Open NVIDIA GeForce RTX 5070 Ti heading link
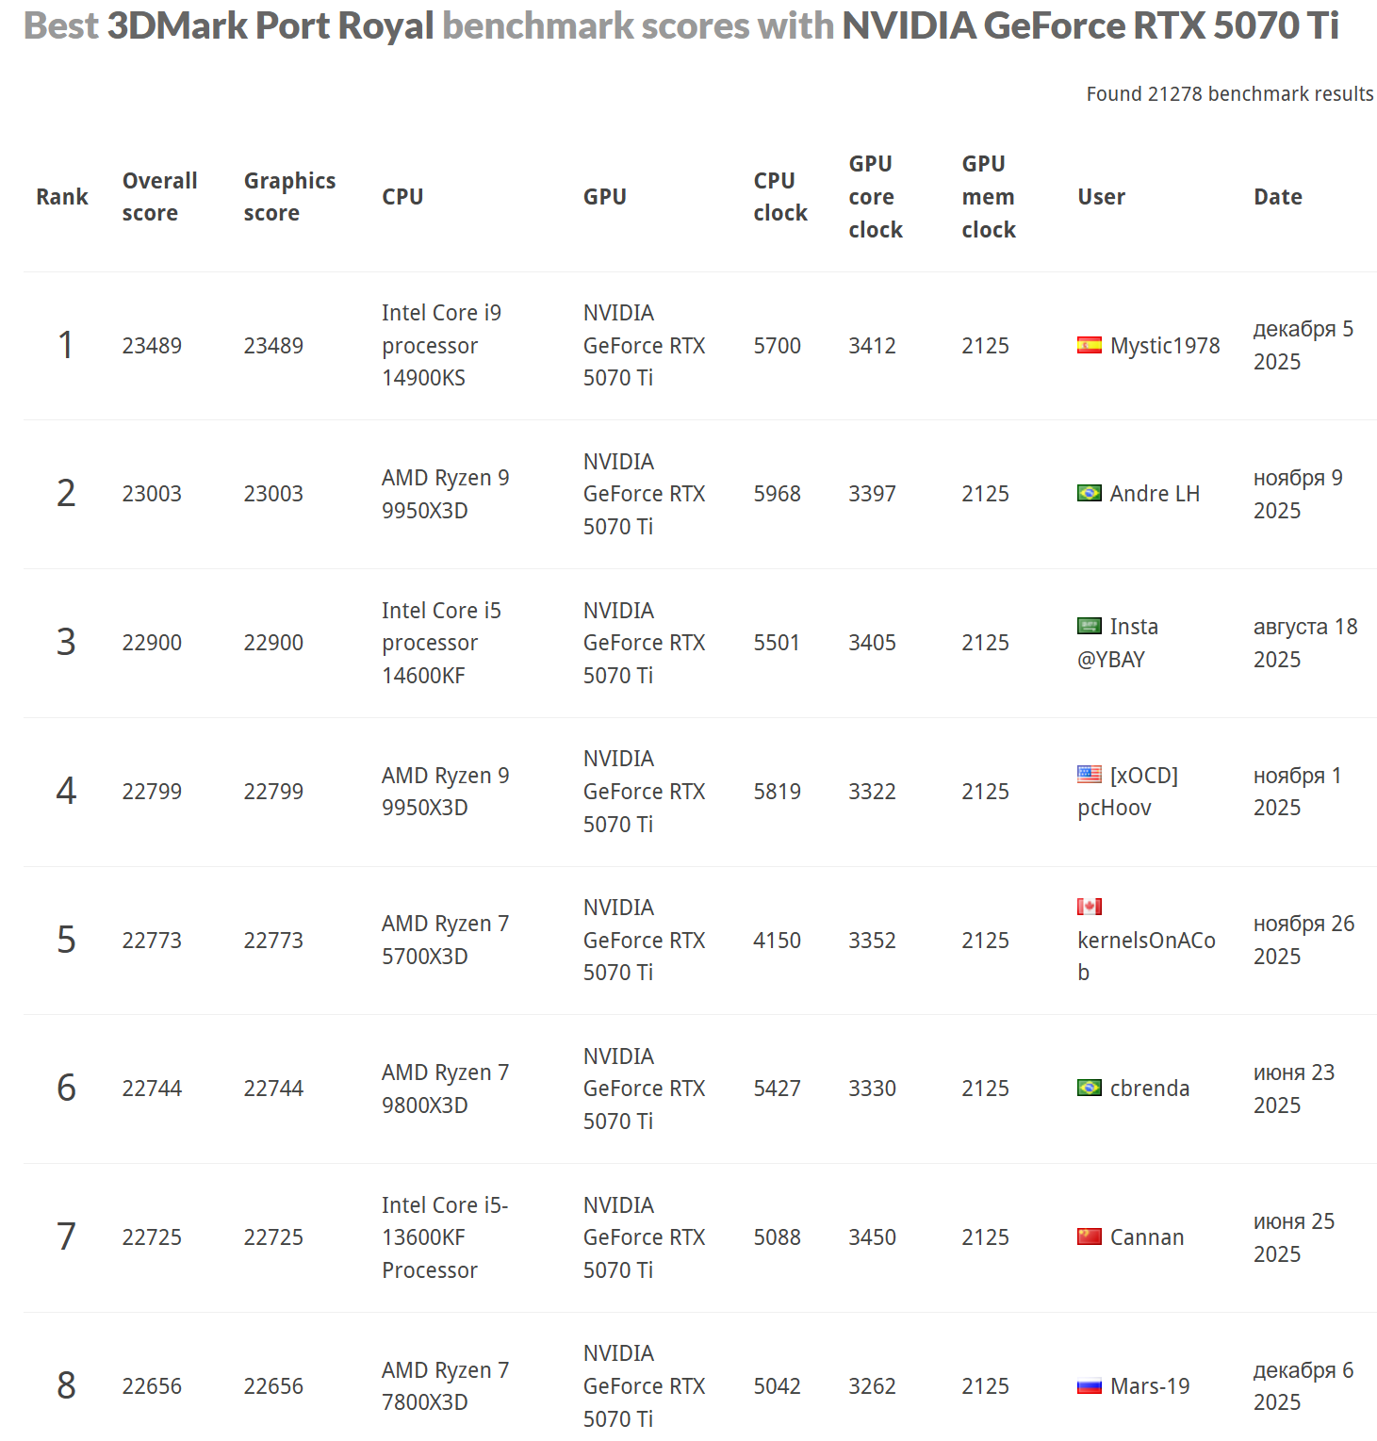Image resolution: width=1377 pixels, height=1441 pixels. coord(1090,26)
